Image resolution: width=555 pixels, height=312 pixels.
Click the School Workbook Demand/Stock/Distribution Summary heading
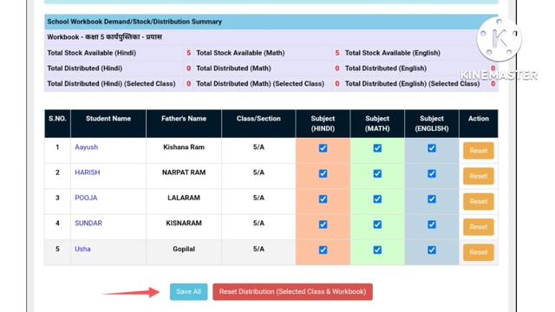point(134,22)
